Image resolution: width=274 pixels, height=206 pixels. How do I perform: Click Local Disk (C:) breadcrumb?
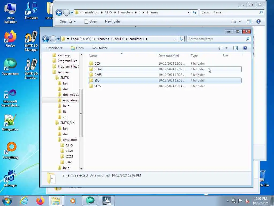(81, 39)
